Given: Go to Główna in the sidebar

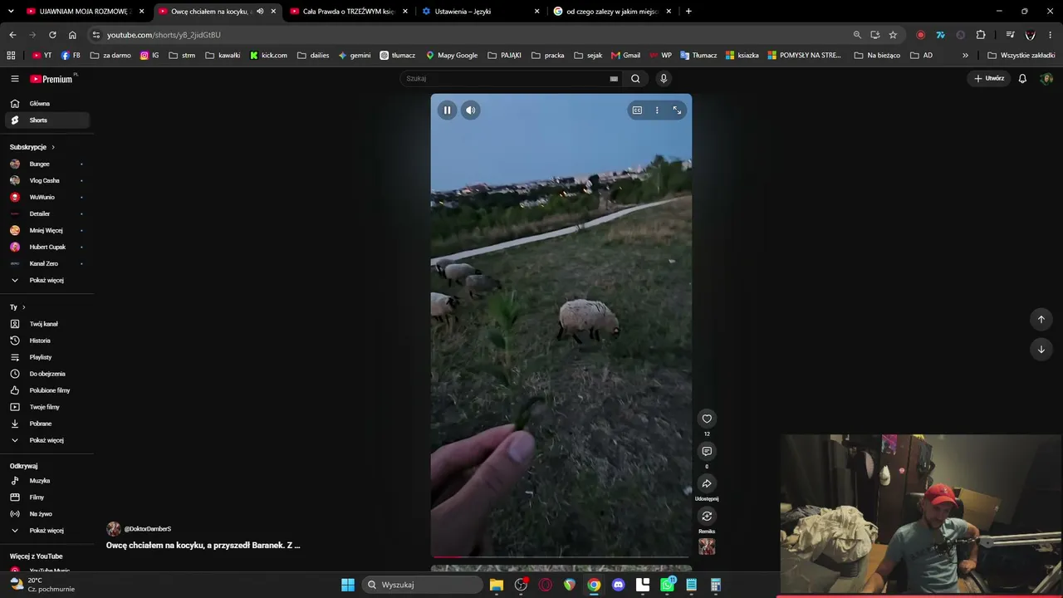Looking at the screenshot, I should [47, 104].
